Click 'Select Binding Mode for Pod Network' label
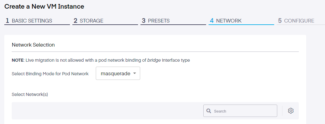Screen dimensions: 325x124 [50, 74]
